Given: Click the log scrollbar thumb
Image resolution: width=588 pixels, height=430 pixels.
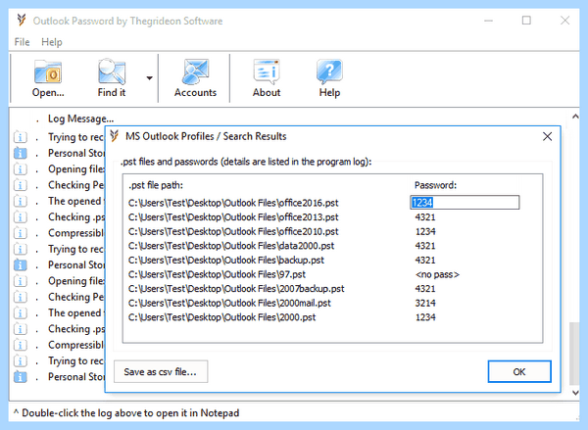Looking at the screenshot, I should pyautogui.click(x=574, y=354).
